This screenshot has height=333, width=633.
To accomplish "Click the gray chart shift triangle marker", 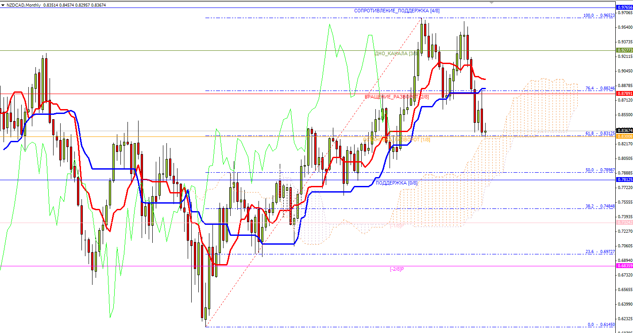I will coord(490,3).
